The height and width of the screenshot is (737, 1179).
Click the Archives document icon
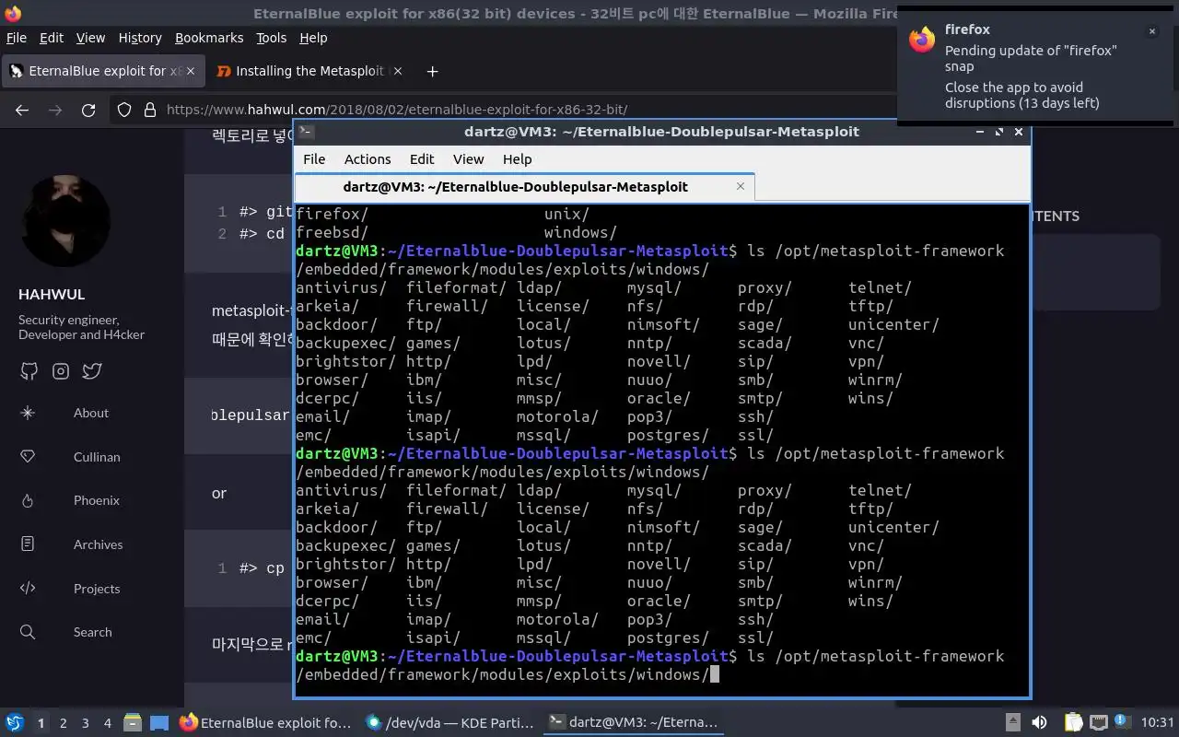click(x=28, y=544)
